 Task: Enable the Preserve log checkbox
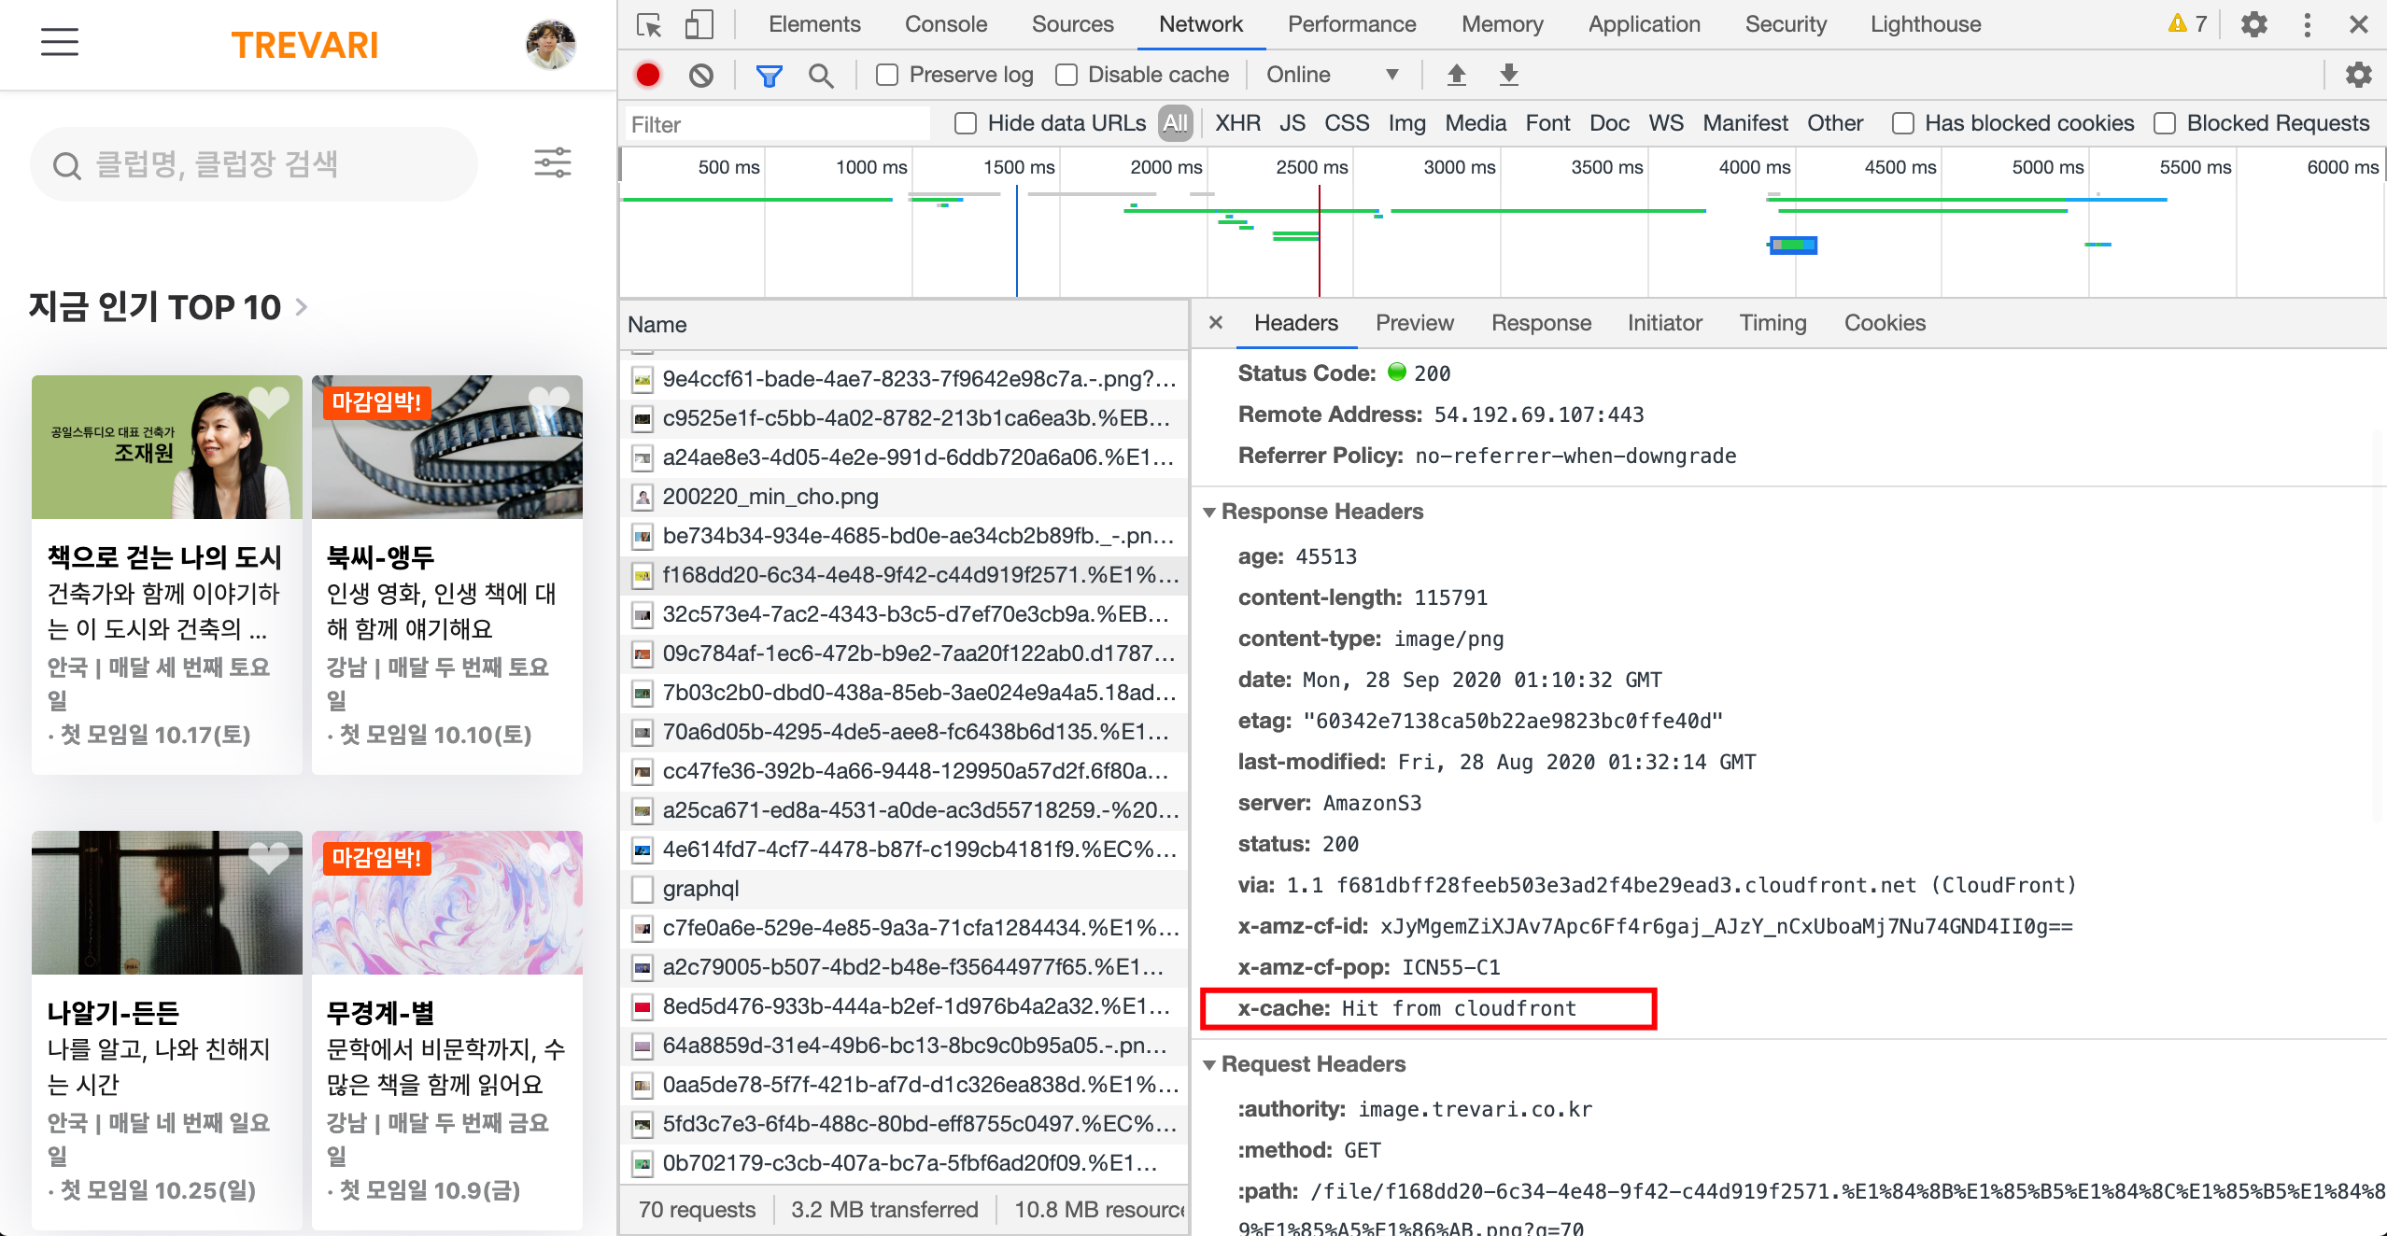[887, 75]
